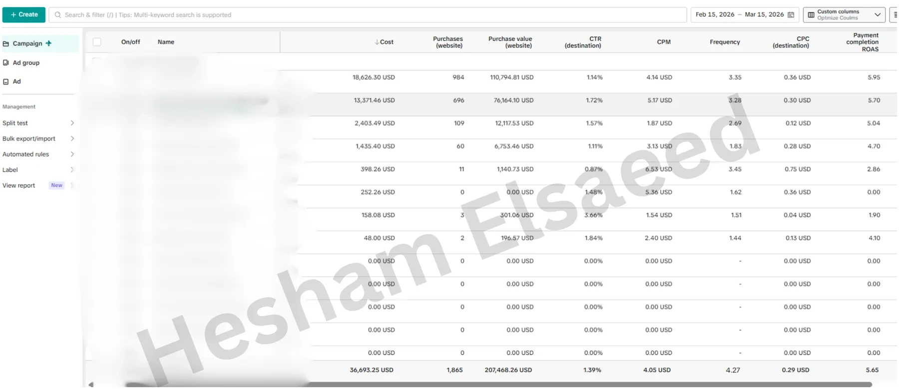Click the horizontal scrollbar at table bottom
Screen dimensions: 899x389
click(498, 385)
